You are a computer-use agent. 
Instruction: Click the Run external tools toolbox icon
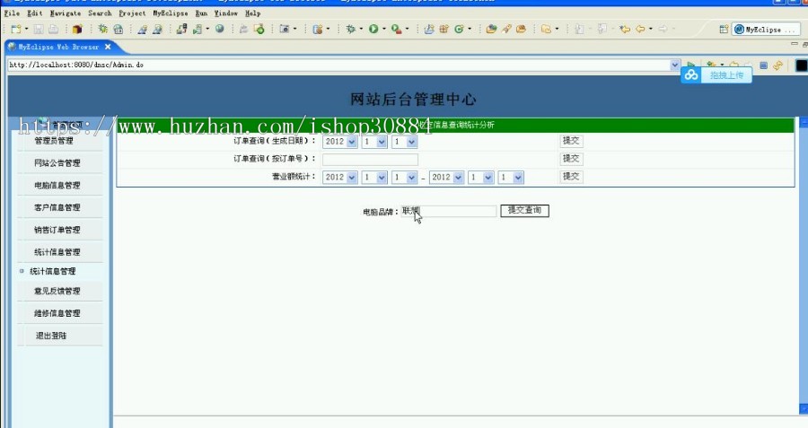pyautogui.click(x=396, y=29)
